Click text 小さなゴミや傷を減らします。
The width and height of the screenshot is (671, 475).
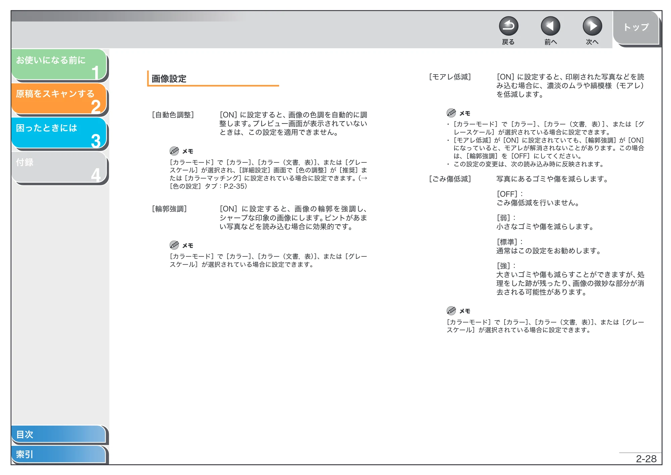pos(545,227)
